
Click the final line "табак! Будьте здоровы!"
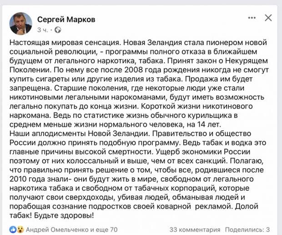(x=51, y=215)
